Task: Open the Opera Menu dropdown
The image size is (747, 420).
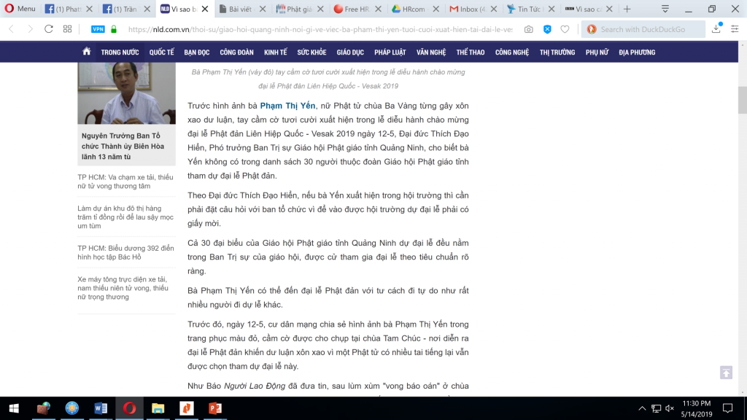Action: tap(20, 9)
